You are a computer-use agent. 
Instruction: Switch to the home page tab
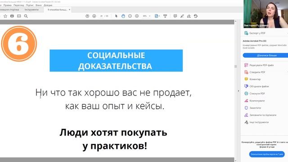[x=9, y=10]
